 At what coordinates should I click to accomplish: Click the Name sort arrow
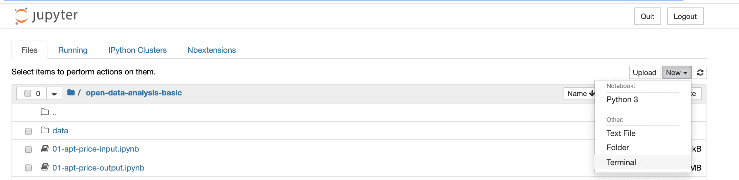click(592, 94)
